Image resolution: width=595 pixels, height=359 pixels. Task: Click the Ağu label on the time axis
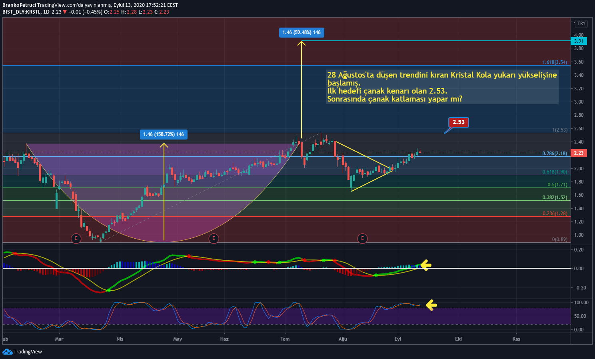click(x=343, y=339)
